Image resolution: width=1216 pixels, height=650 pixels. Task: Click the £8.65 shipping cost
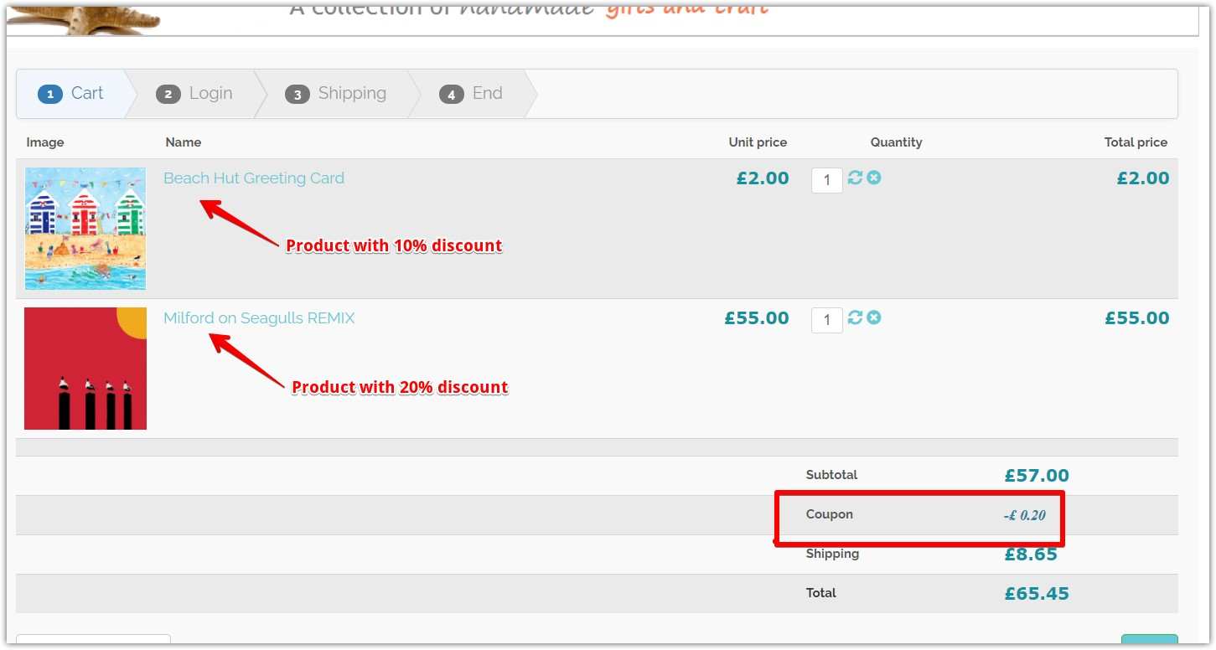[1031, 555]
